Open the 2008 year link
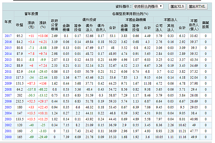This screenshot has height=143, width=215. click(x=8, y=90)
